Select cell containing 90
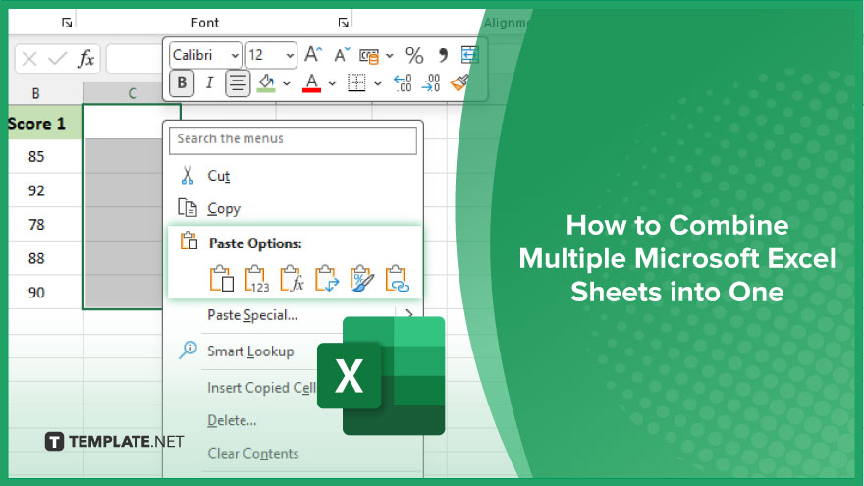Viewport: 864px width, 486px height. [46, 293]
